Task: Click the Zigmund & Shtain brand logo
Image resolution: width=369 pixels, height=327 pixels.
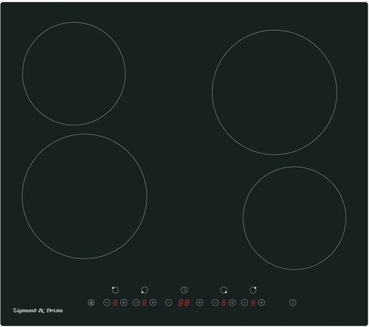Action: point(38,311)
